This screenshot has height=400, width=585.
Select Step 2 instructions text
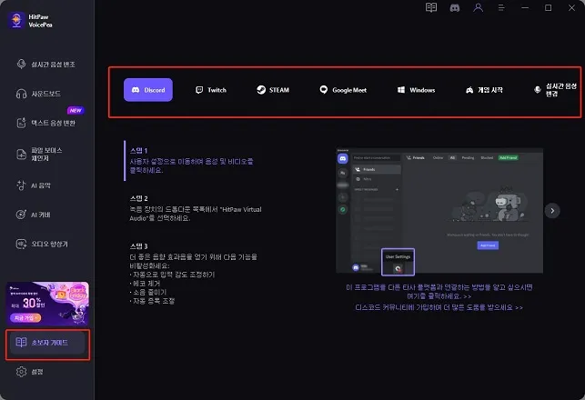click(195, 209)
